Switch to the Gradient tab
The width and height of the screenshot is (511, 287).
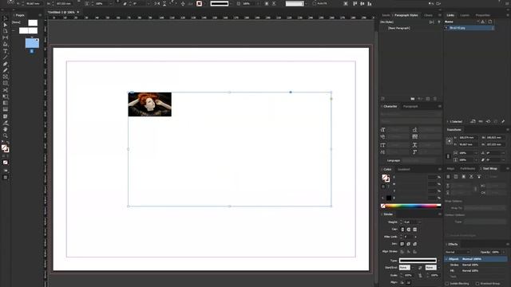403,169
